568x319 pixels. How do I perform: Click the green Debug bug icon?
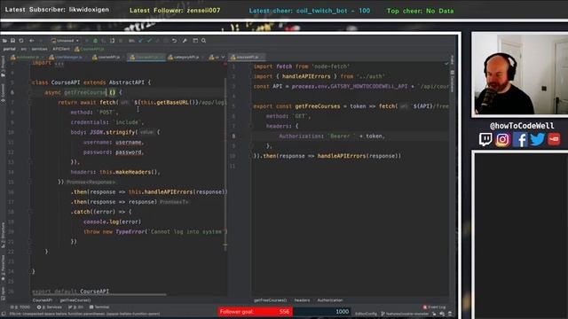95,41
